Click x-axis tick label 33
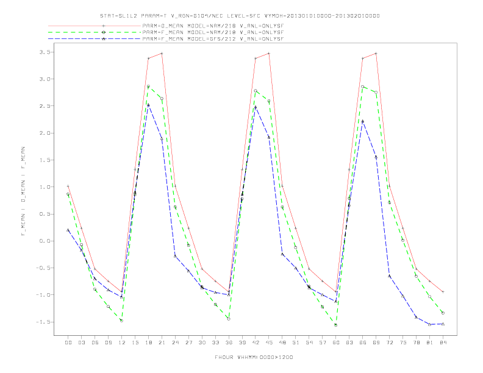This screenshot has height=373, width=483. (x=215, y=343)
